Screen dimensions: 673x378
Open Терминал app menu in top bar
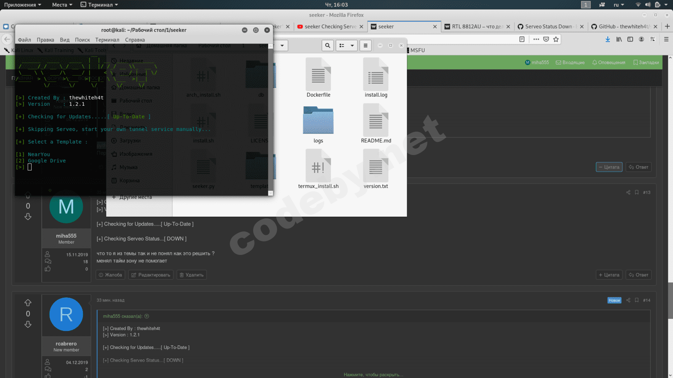pyautogui.click(x=99, y=5)
